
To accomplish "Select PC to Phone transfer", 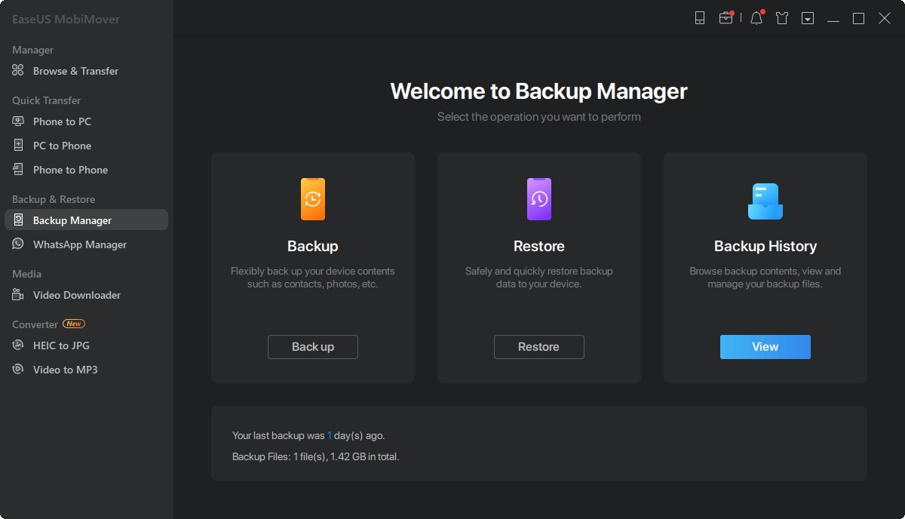I will (x=62, y=146).
